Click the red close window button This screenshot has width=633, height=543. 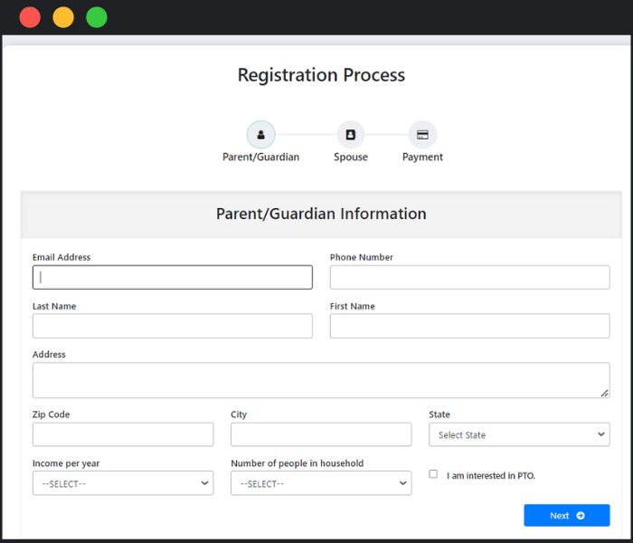tap(30, 17)
